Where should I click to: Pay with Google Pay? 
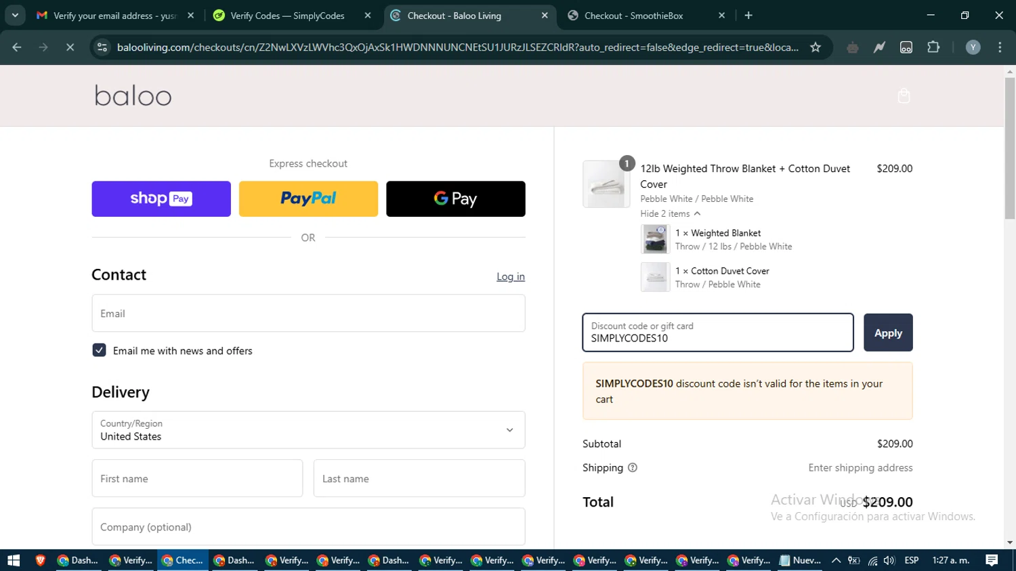click(456, 198)
